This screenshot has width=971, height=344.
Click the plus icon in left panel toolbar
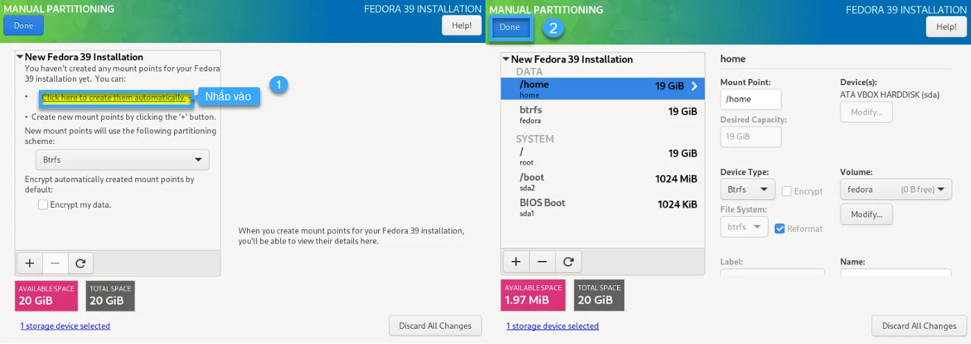(x=29, y=263)
